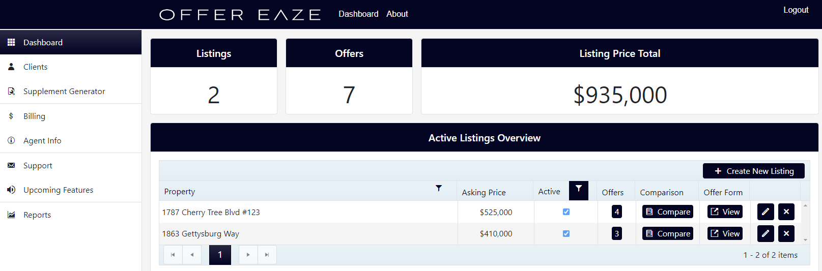
Task: Click Logout in the top bar
Action: [x=796, y=10]
